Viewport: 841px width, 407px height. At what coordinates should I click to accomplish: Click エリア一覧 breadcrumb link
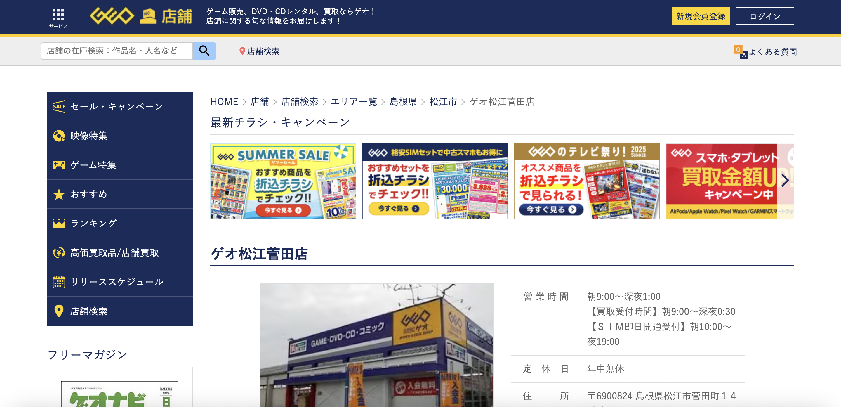(x=354, y=102)
